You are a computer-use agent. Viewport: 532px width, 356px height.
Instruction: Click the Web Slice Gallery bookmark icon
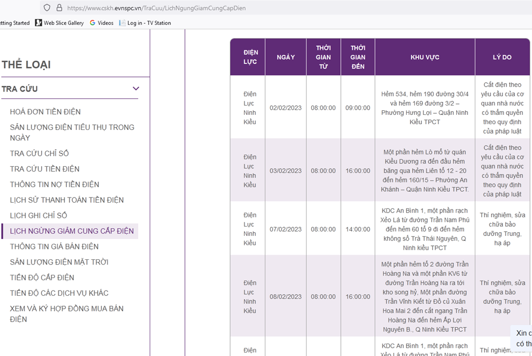(x=38, y=23)
